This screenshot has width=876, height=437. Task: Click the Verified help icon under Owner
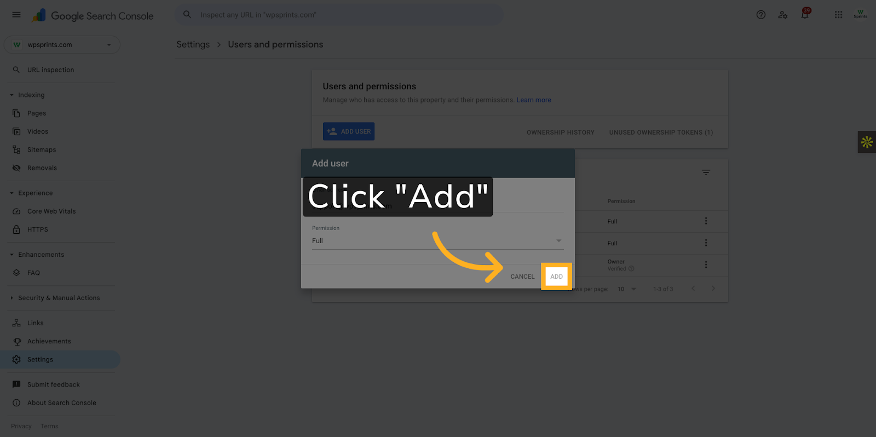click(x=631, y=269)
